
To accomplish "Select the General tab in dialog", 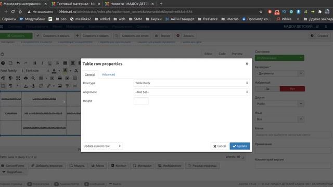I will (x=90, y=74).
